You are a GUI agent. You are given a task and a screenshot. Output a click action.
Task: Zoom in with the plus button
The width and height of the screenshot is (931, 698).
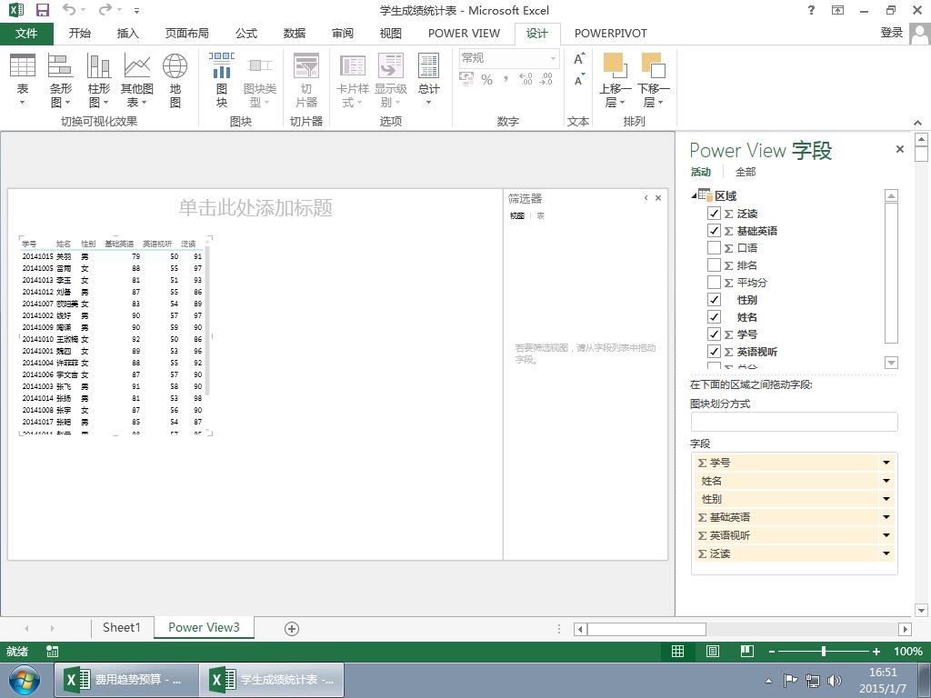pos(876,651)
